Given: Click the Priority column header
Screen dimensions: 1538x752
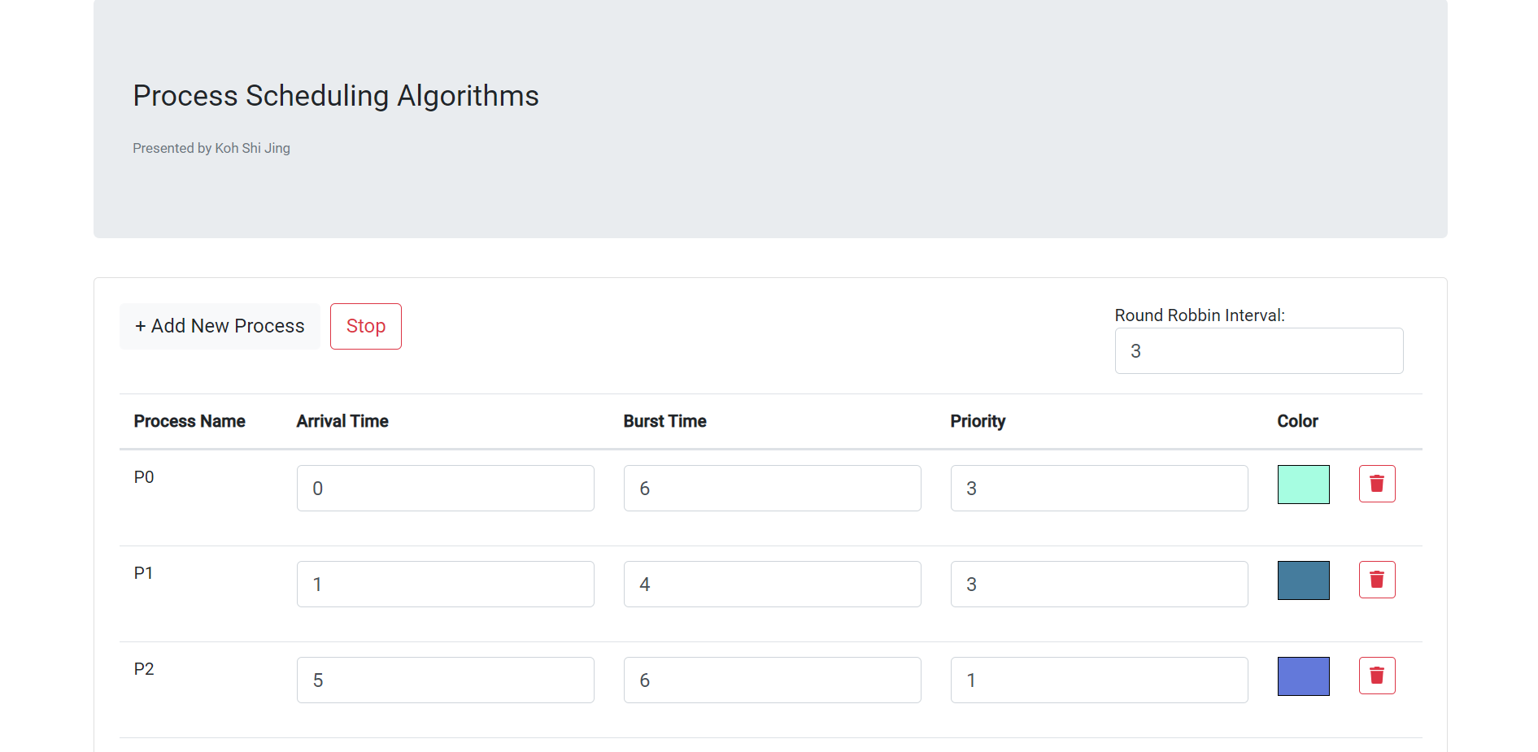Looking at the screenshot, I should (978, 421).
